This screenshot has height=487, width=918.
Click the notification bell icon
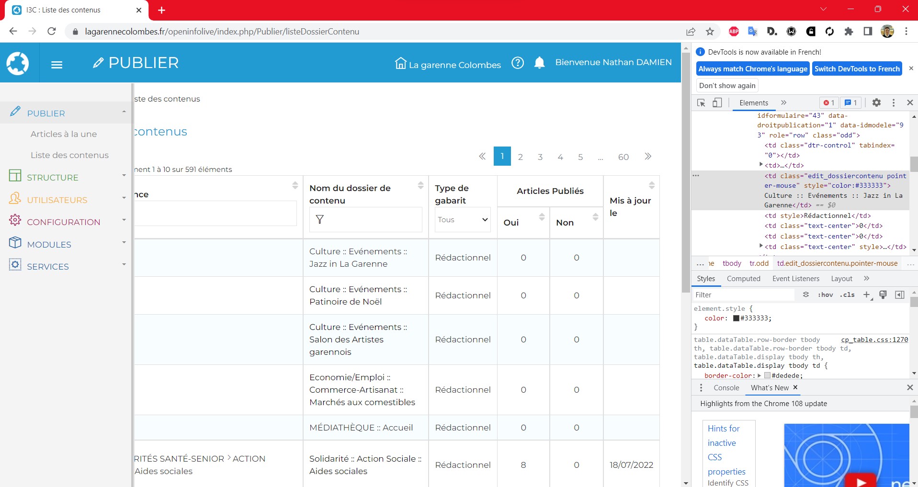click(x=539, y=63)
